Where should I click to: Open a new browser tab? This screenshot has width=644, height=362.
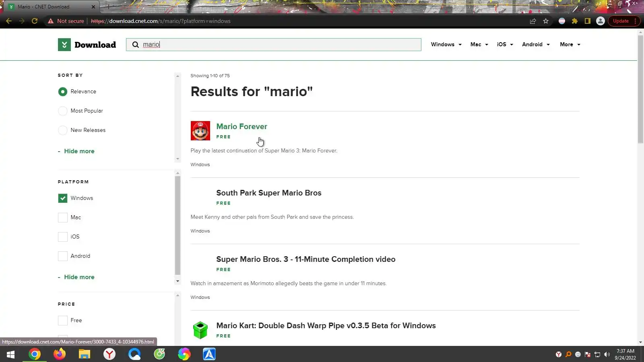tap(108, 7)
